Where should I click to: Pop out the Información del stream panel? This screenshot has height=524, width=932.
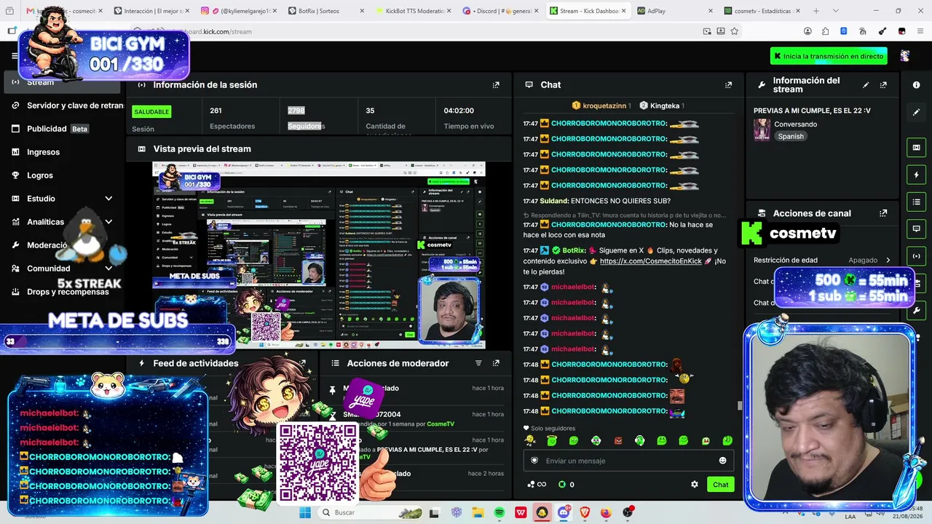(883, 85)
